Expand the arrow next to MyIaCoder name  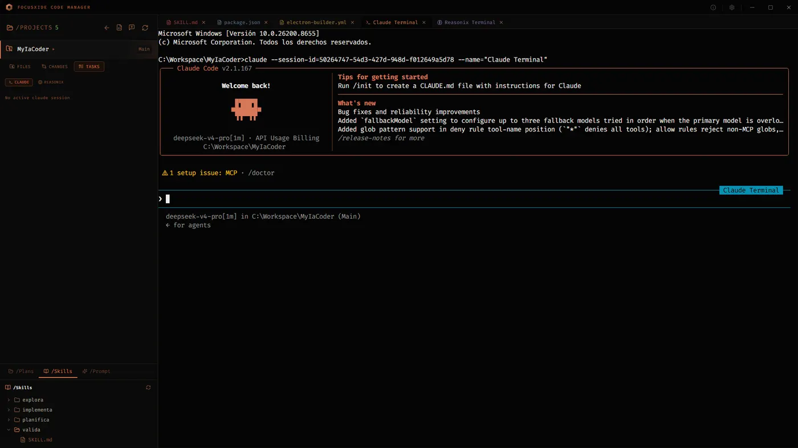(54, 50)
